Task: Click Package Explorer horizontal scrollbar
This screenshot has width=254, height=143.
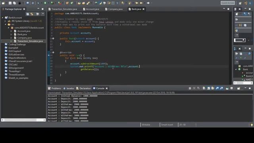Action: tap(23, 120)
